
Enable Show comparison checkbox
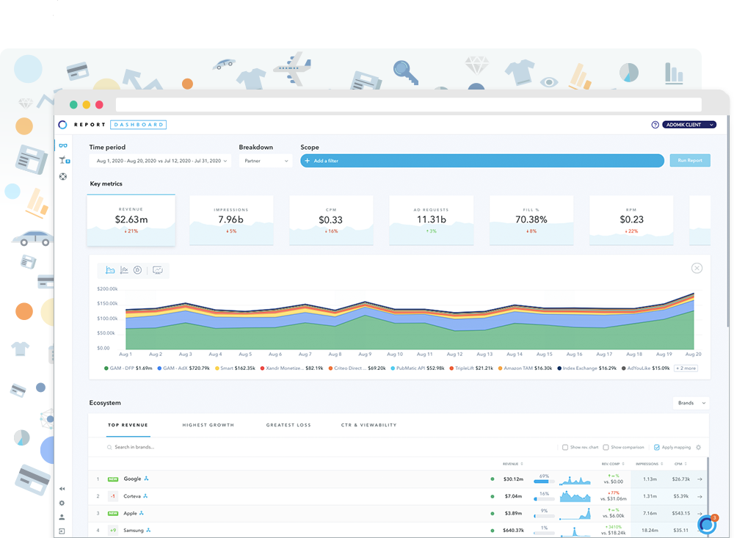pyautogui.click(x=606, y=447)
